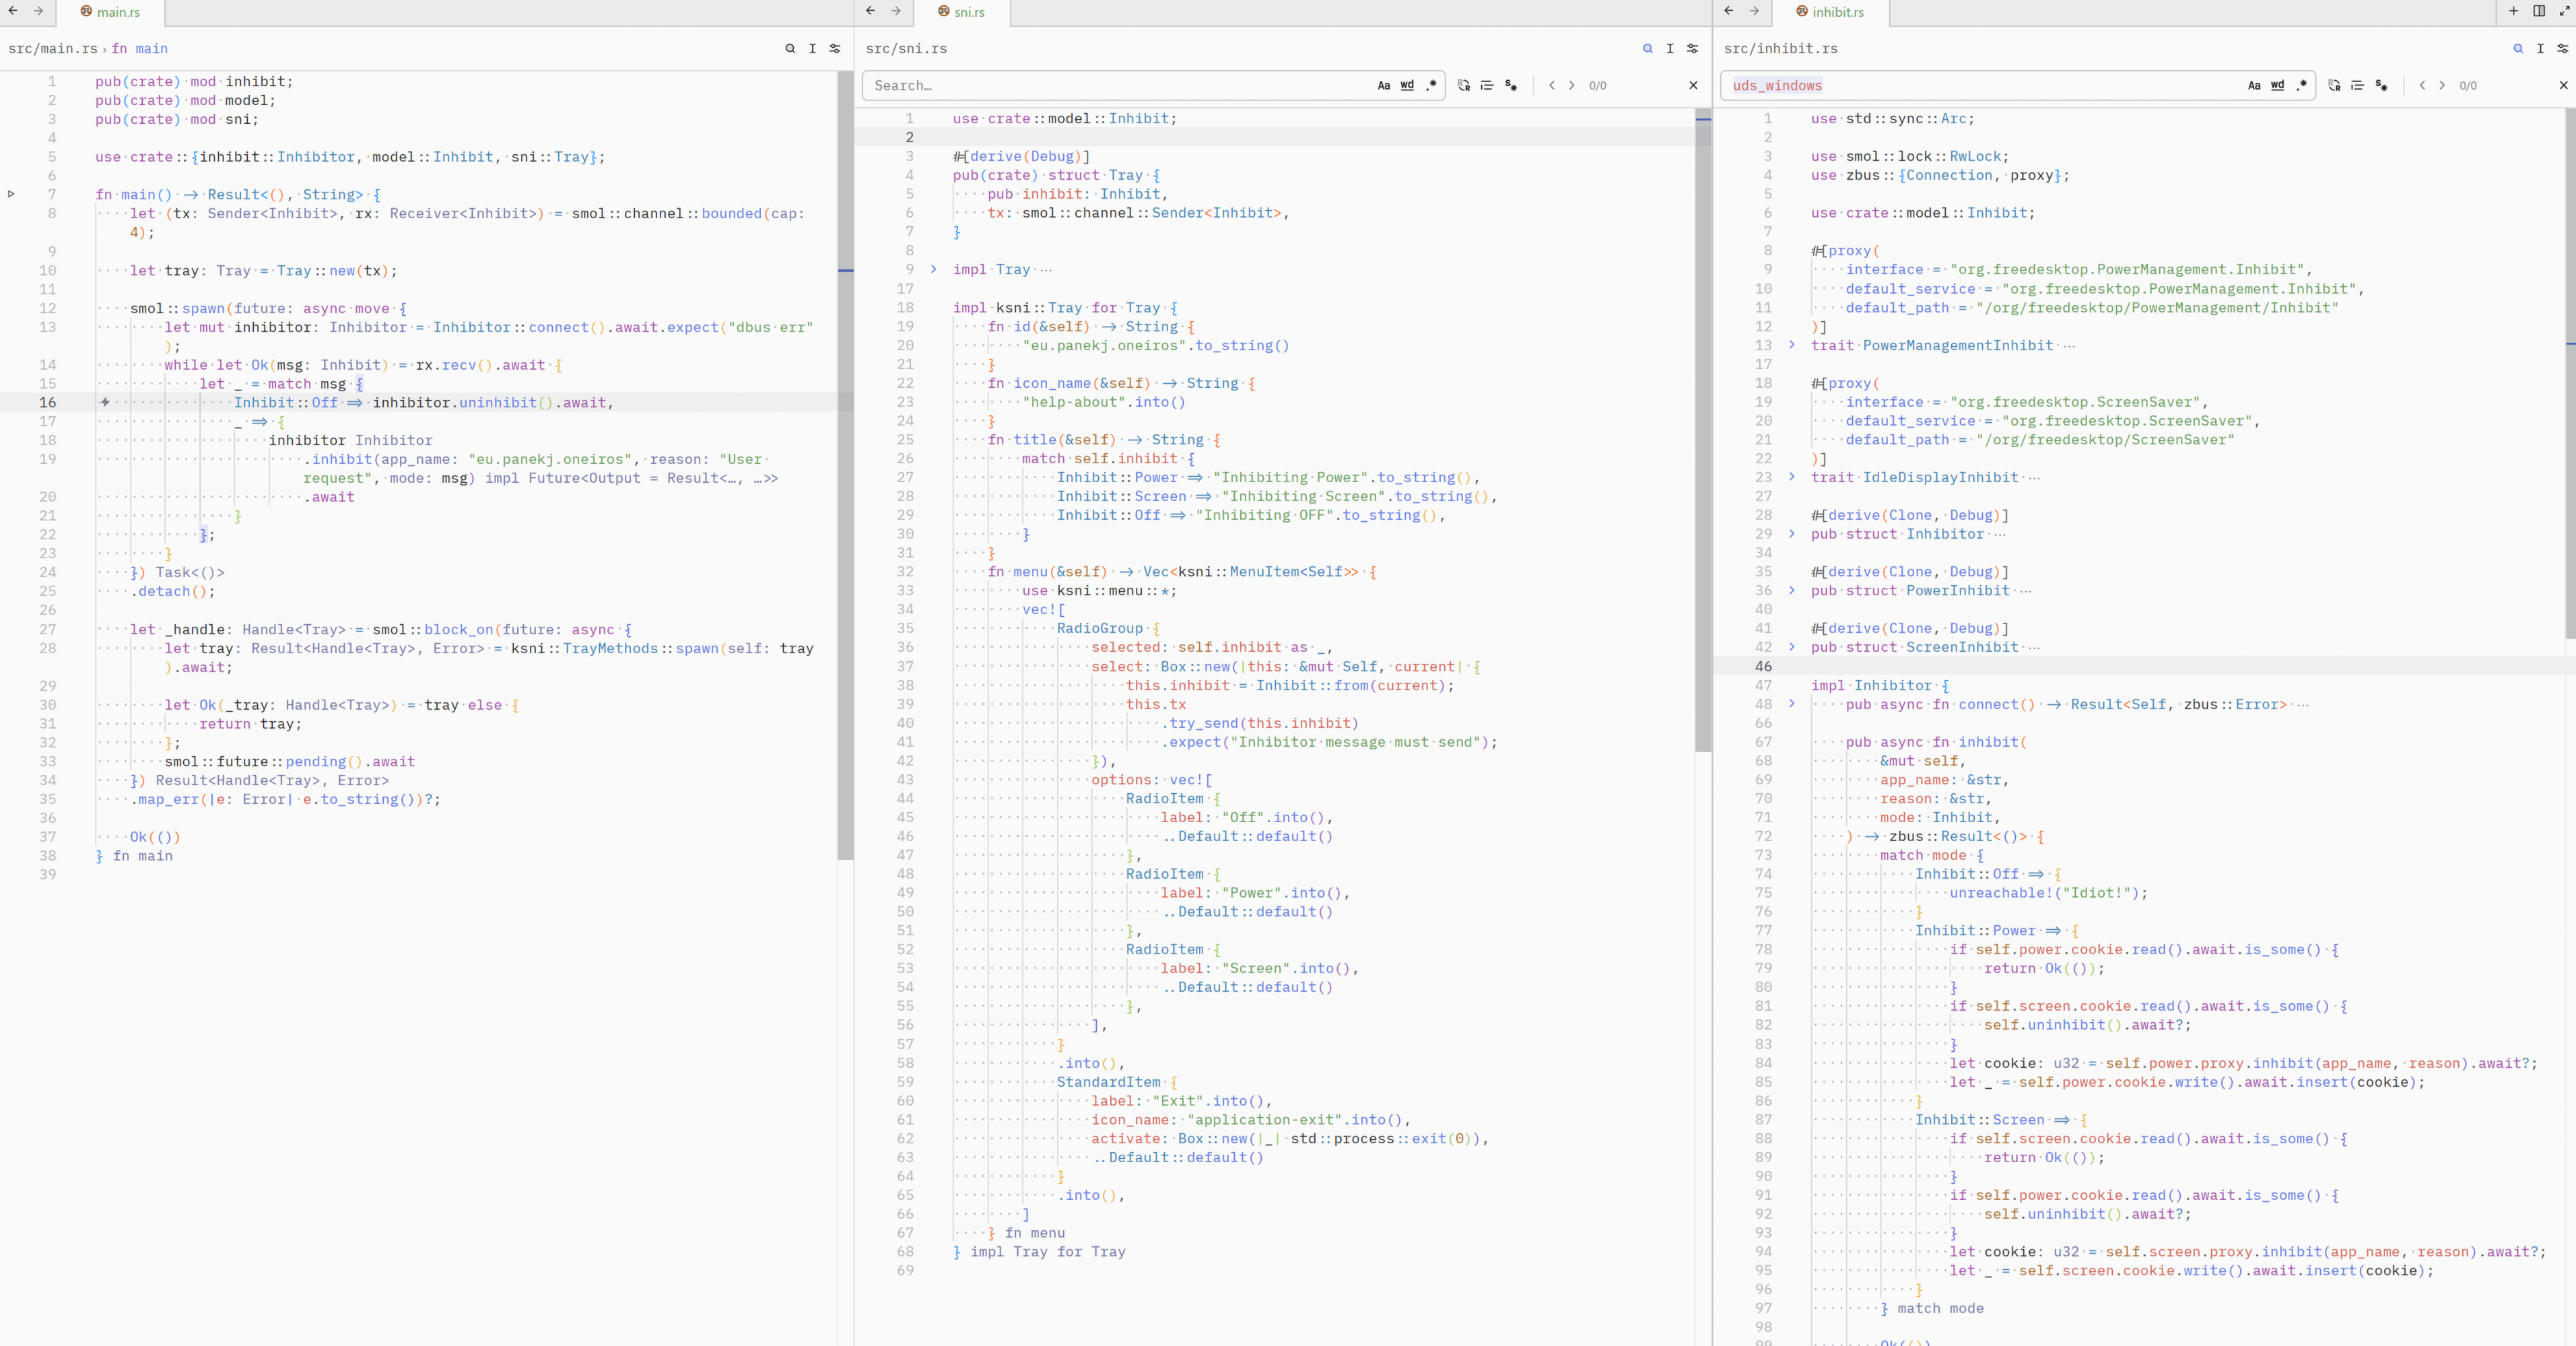Enable regex mode in inhibit.rs search bar
Screen dimensions: 2576x1346
[x=2301, y=86]
